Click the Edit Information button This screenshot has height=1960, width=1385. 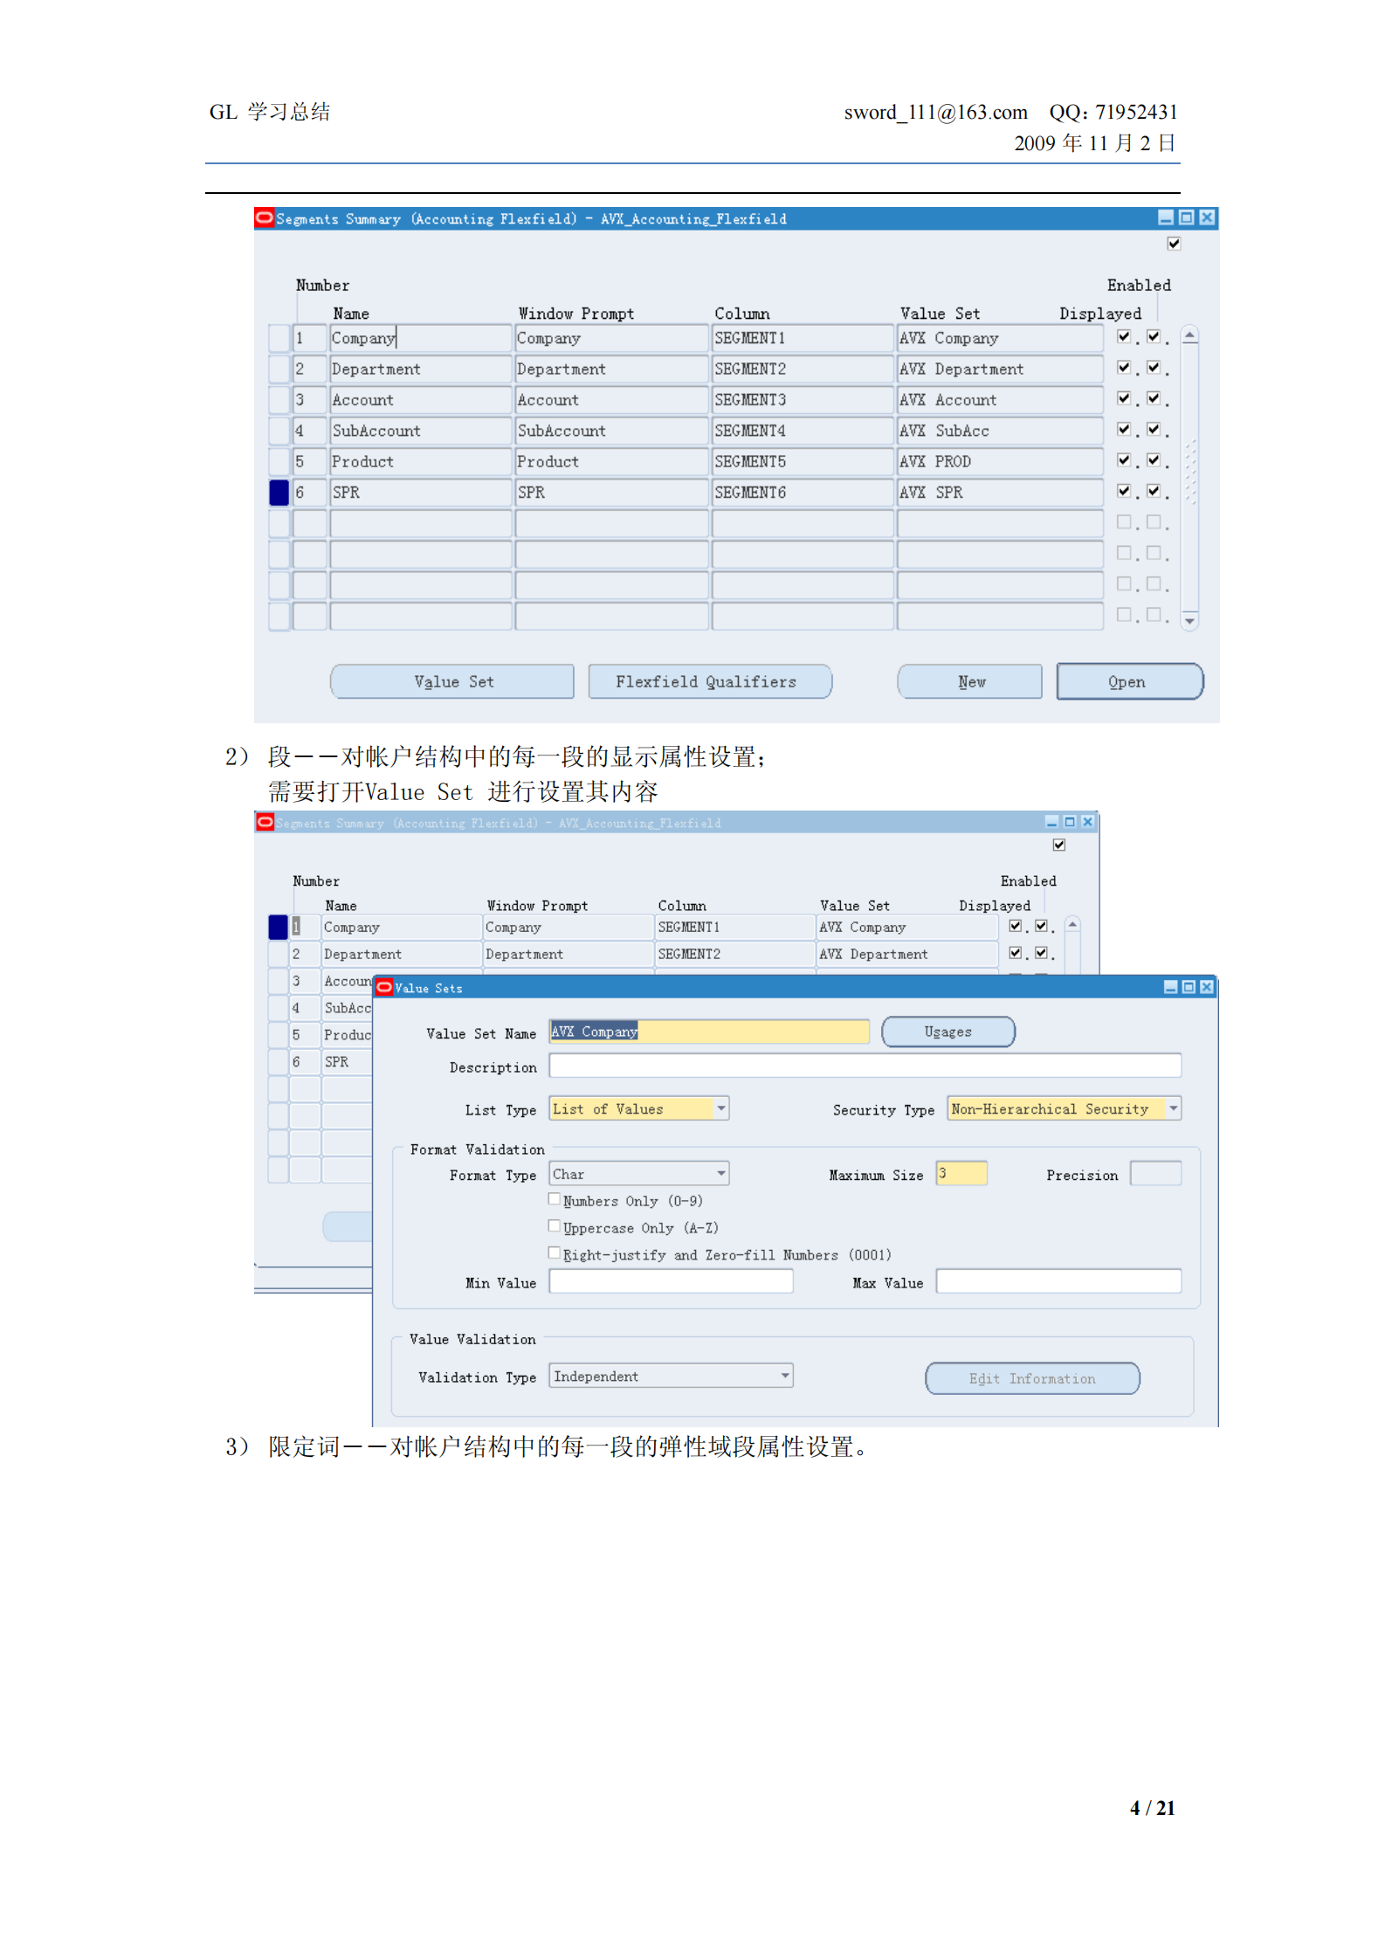[1031, 1378]
